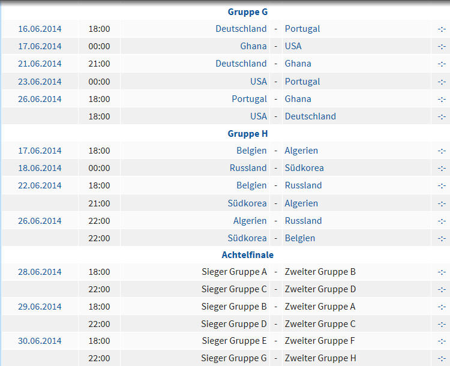Open Algerien in the Südkorea - Algerien row
Screen dimensions: 450x366
[x=301, y=203]
